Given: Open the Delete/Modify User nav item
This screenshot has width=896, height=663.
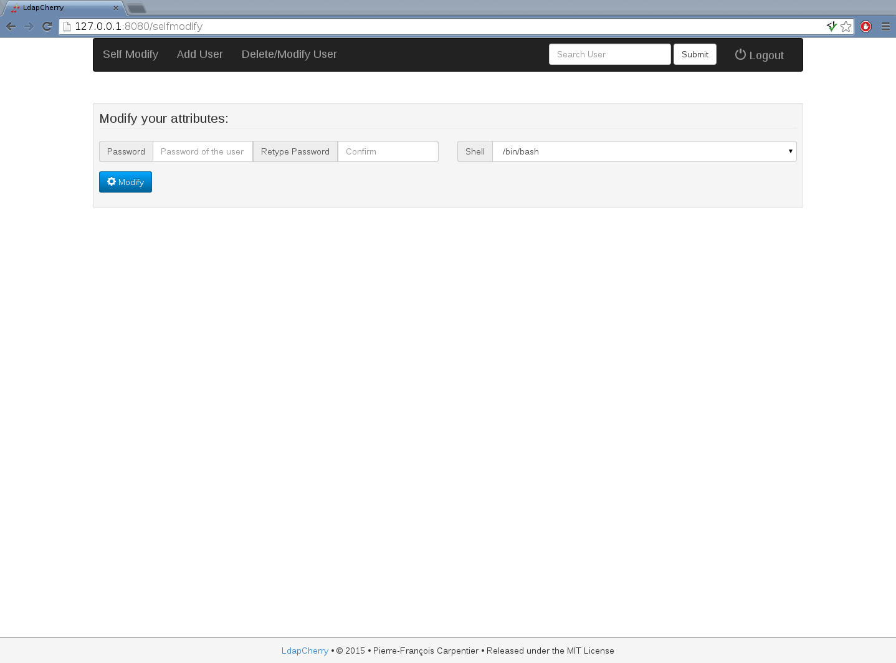Looking at the screenshot, I should [x=289, y=54].
